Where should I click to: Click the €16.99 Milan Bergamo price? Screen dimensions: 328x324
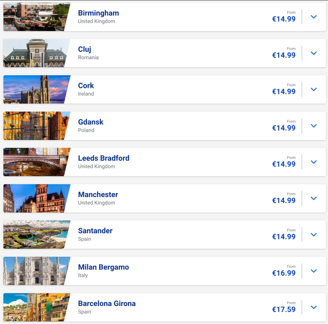pyautogui.click(x=284, y=273)
